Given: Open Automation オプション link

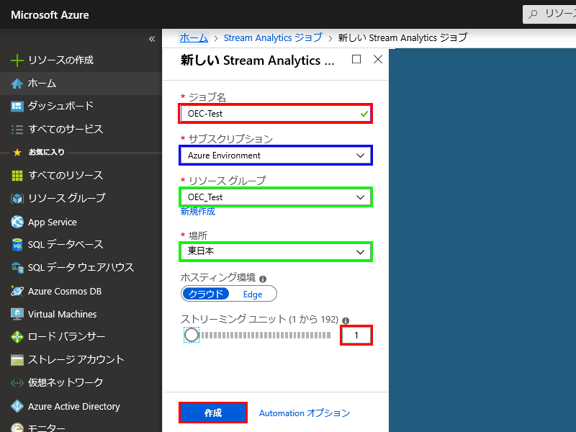Looking at the screenshot, I should pos(305,413).
